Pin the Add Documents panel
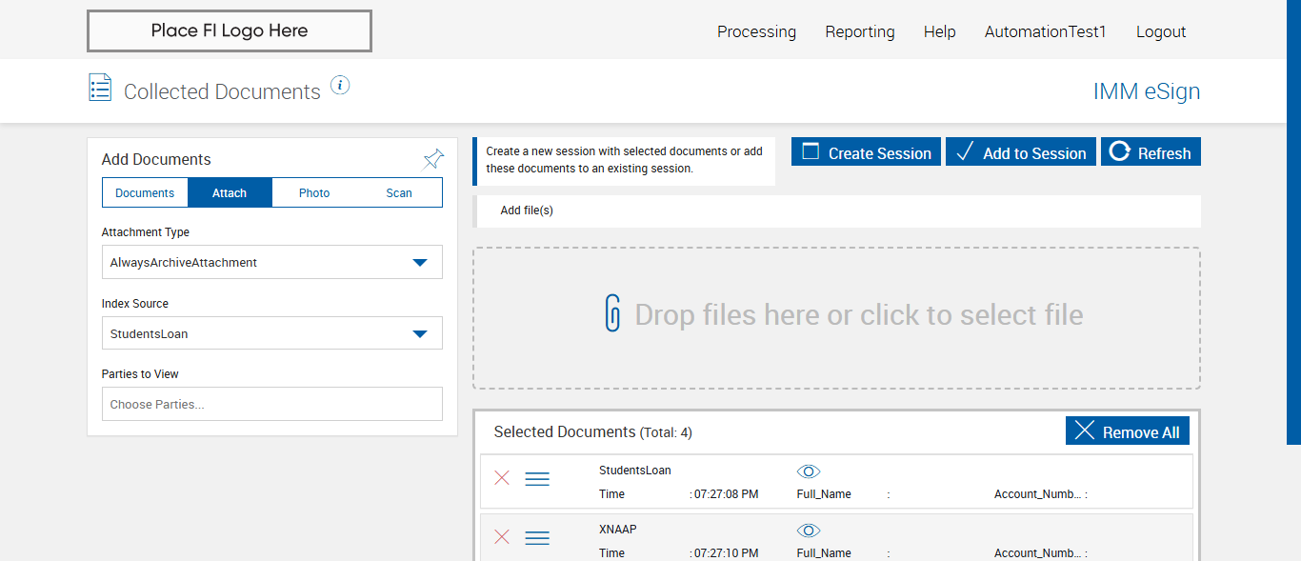Screen dimensions: 1301x561 coord(433,159)
